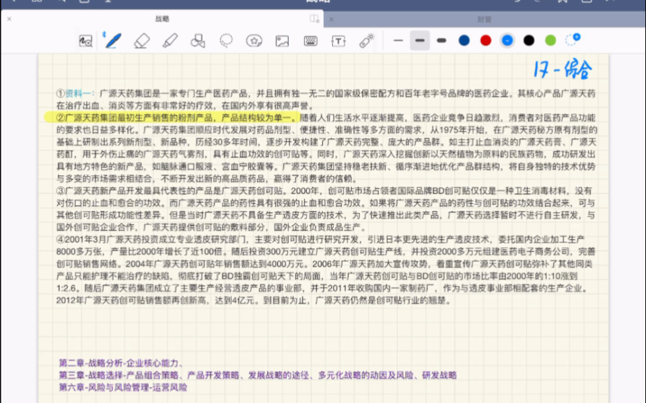Switch to the 财管 tab
This screenshot has width=646, height=403.
(485, 19)
